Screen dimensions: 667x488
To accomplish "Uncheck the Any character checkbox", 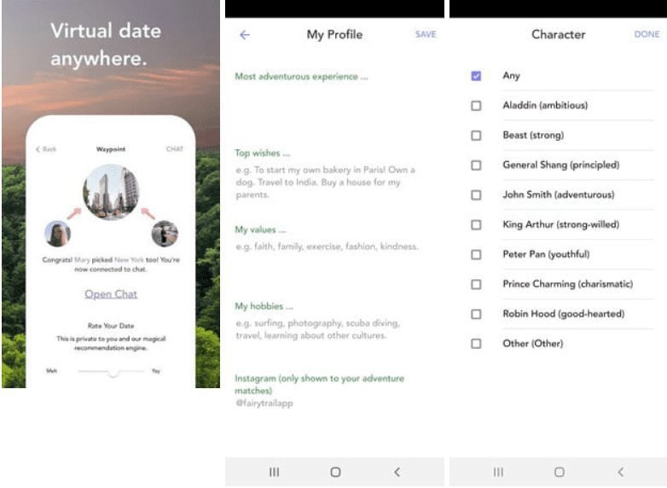I will pos(476,76).
